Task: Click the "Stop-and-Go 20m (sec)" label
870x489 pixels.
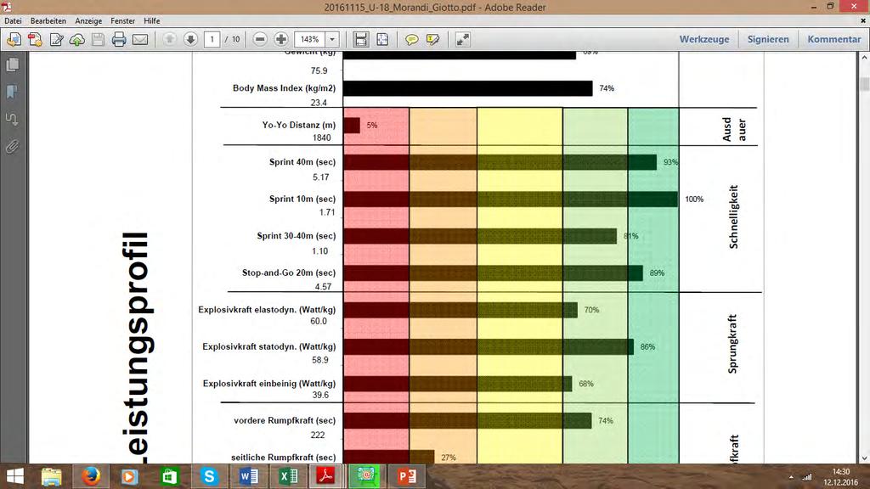Action: point(289,273)
